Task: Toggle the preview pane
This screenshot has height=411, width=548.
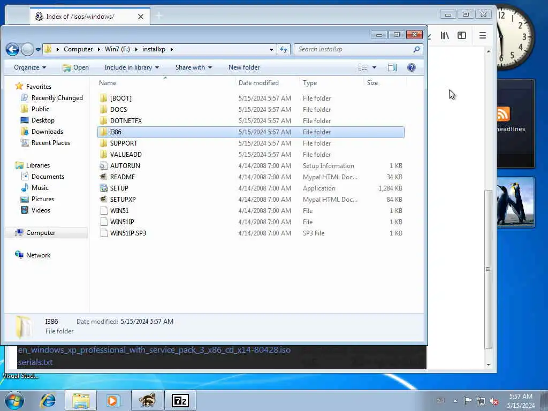Action: point(392,67)
